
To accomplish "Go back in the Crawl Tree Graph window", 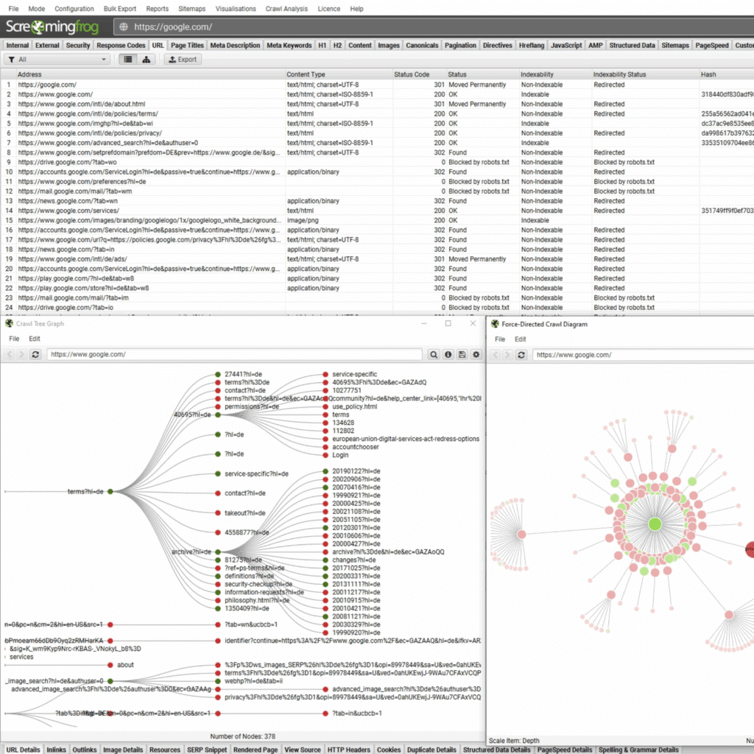I will (10, 354).
